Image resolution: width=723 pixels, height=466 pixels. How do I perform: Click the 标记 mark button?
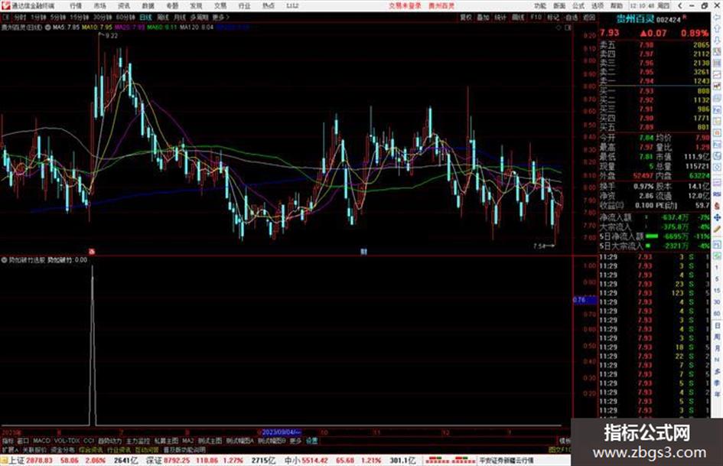click(x=553, y=17)
